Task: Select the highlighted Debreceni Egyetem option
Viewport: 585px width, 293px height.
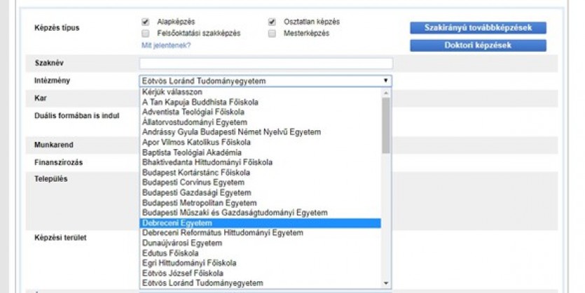Action: [x=261, y=223]
